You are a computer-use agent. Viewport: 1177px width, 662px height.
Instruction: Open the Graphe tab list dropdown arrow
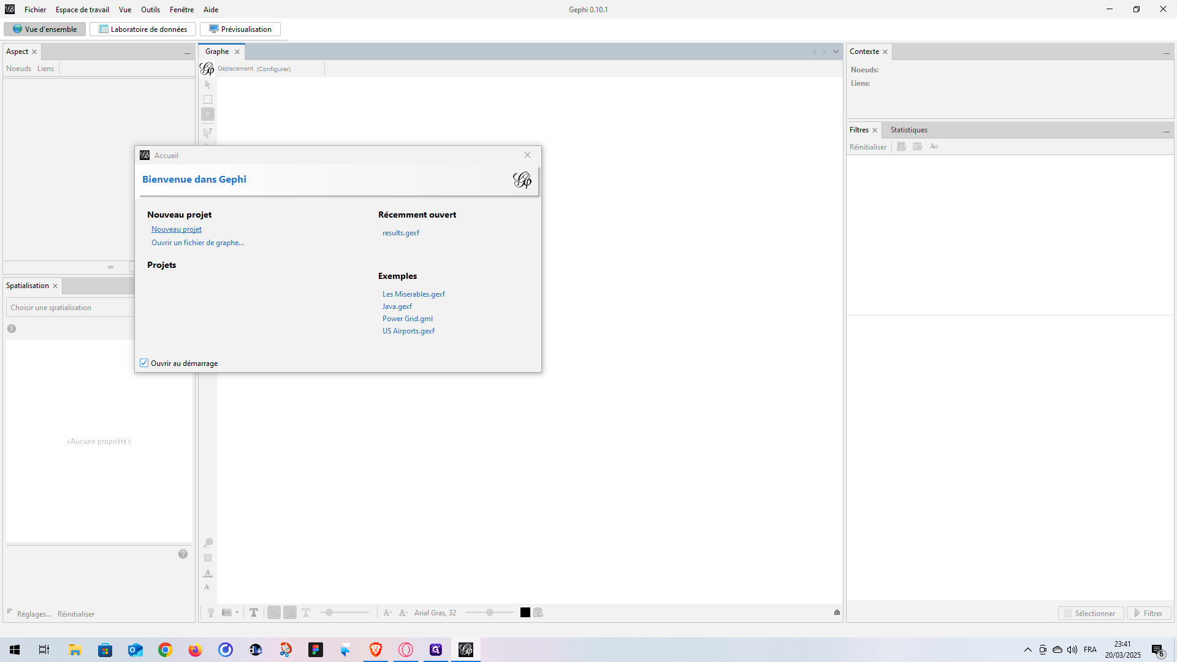tap(836, 51)
